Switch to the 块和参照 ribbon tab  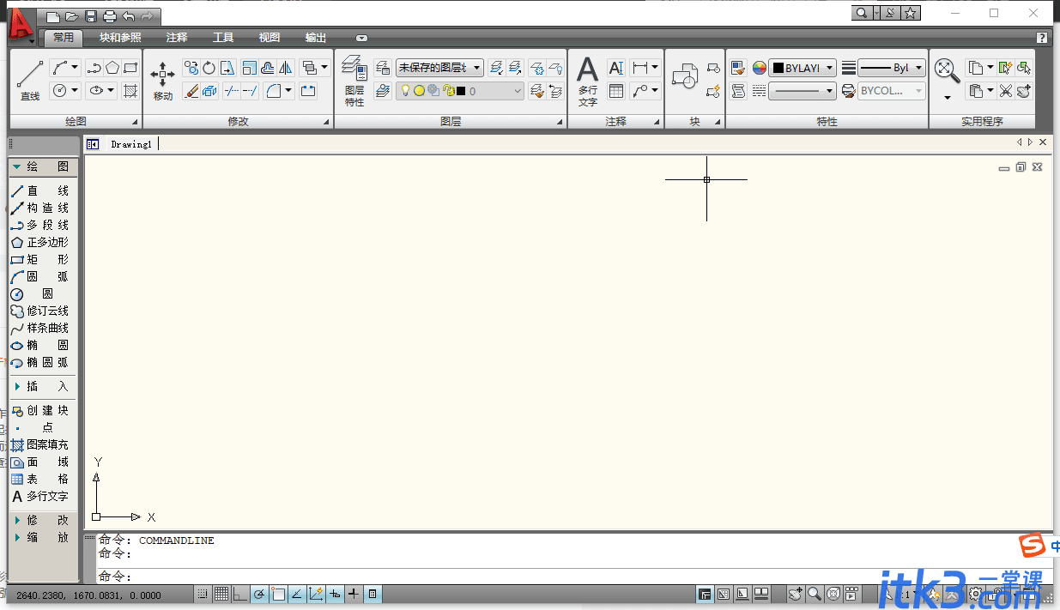(x=120, y=38)
